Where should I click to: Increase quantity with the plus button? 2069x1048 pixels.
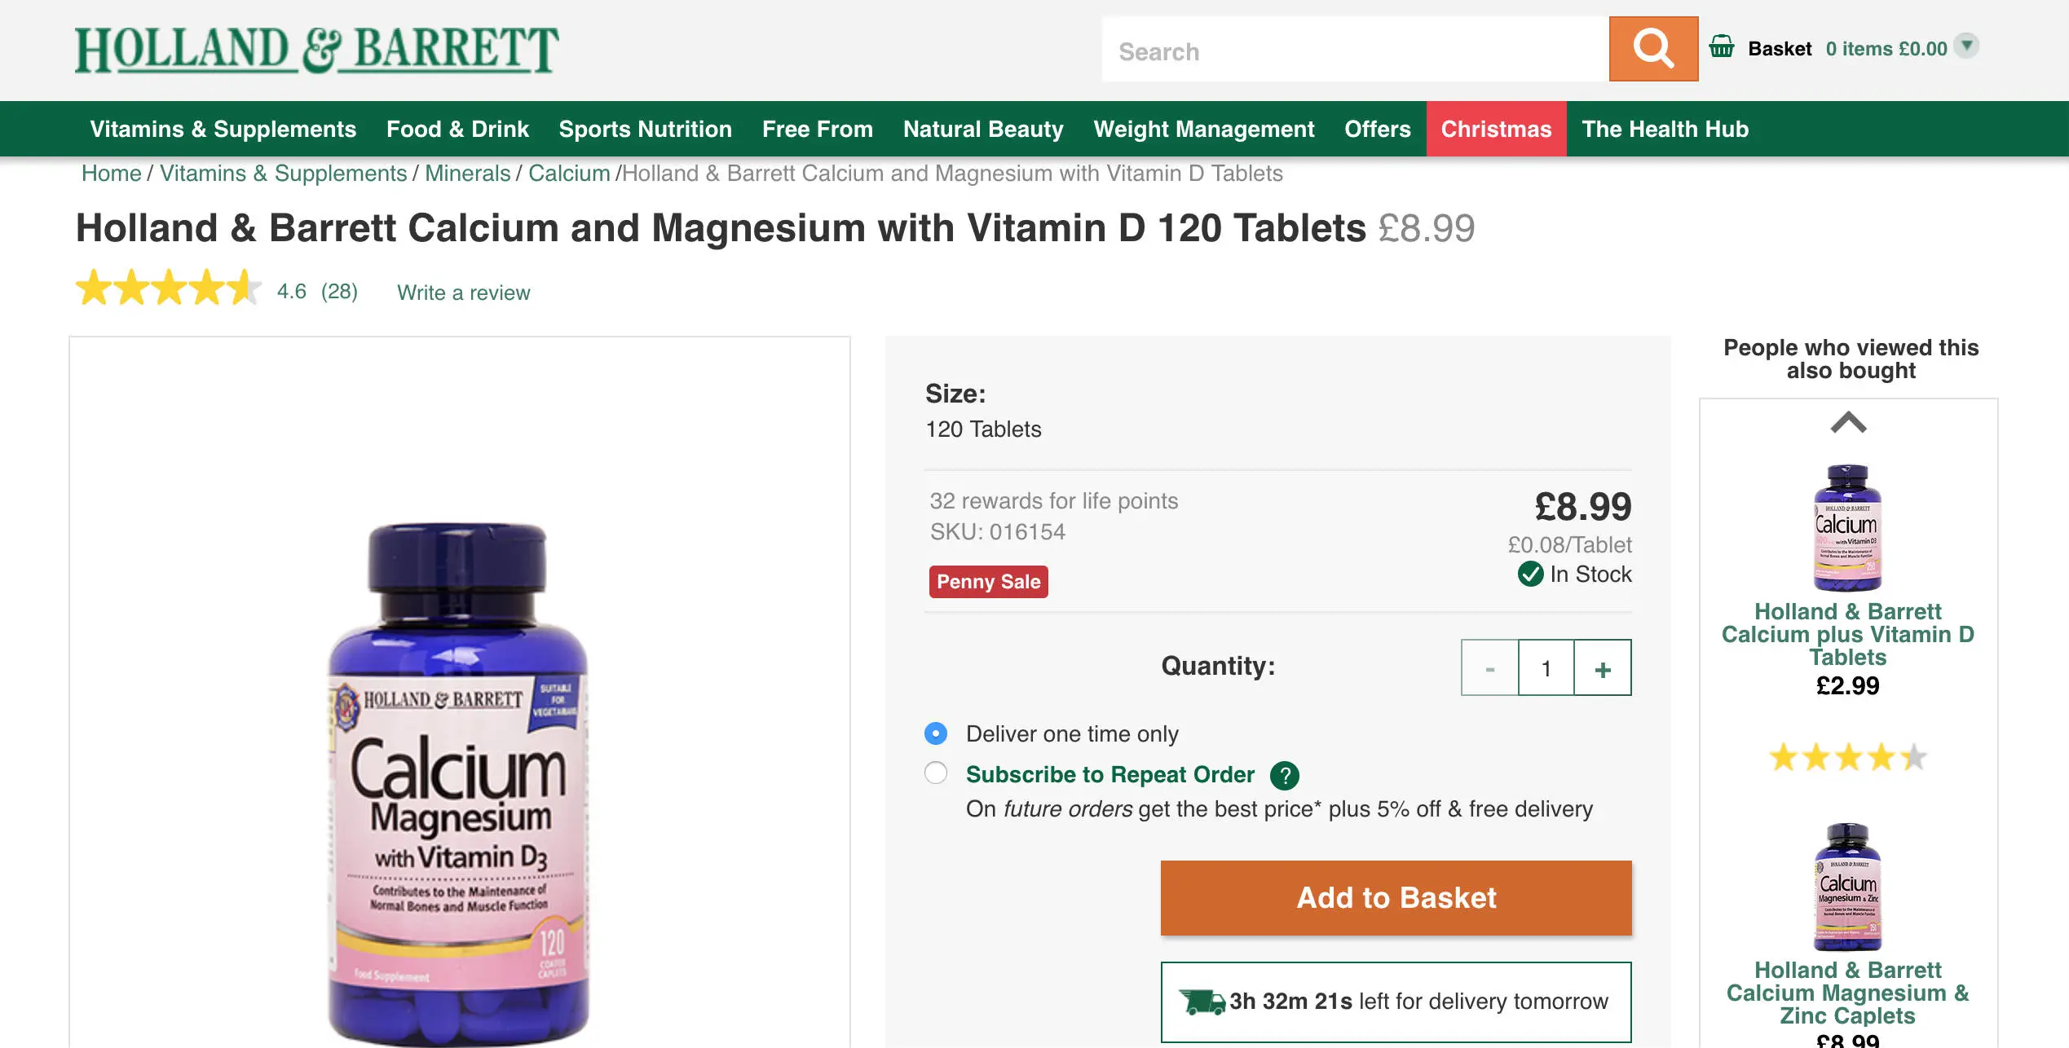click(x=1602, y=668)
